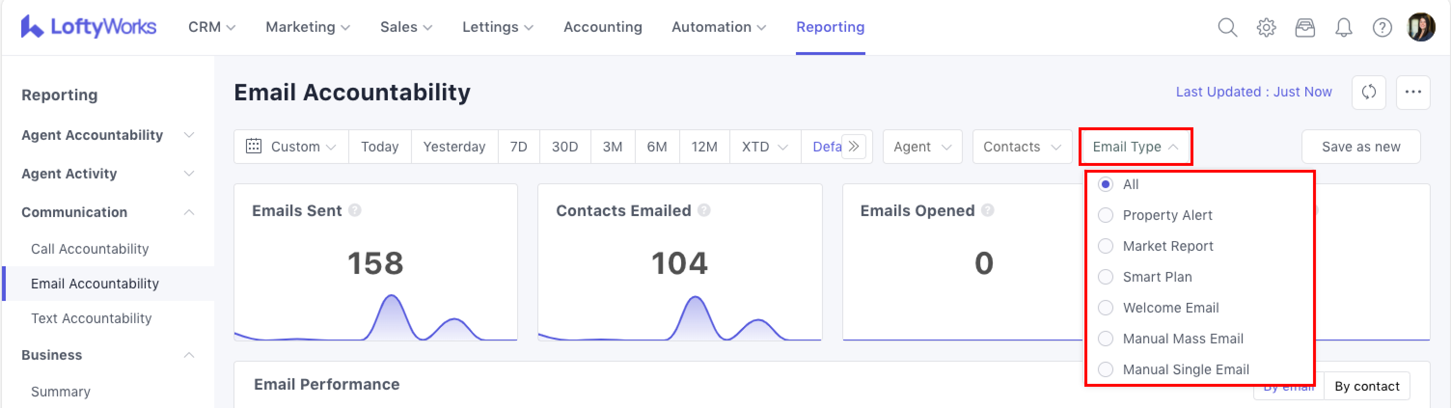Viewport: 1451px width, 408px height.
Task: Go to Call Accountability report
Action: pyautogui.click(x=90, y=248)
